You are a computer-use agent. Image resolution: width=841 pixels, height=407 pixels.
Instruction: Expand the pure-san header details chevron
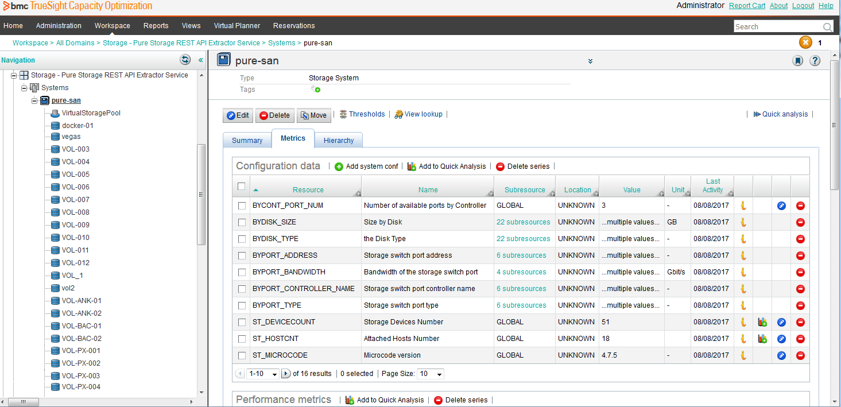(x=590, y=61)
